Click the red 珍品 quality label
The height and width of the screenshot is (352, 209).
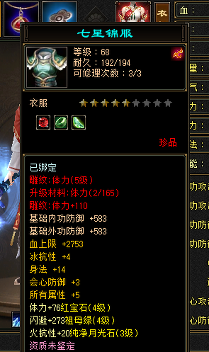168,142
